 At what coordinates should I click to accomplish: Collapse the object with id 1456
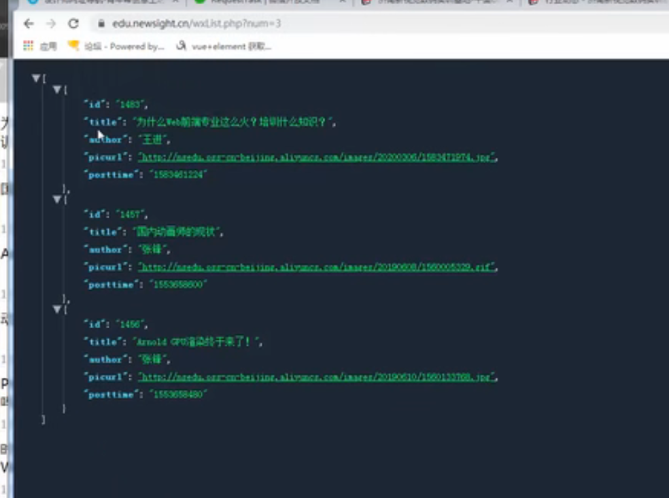[56, 309]
